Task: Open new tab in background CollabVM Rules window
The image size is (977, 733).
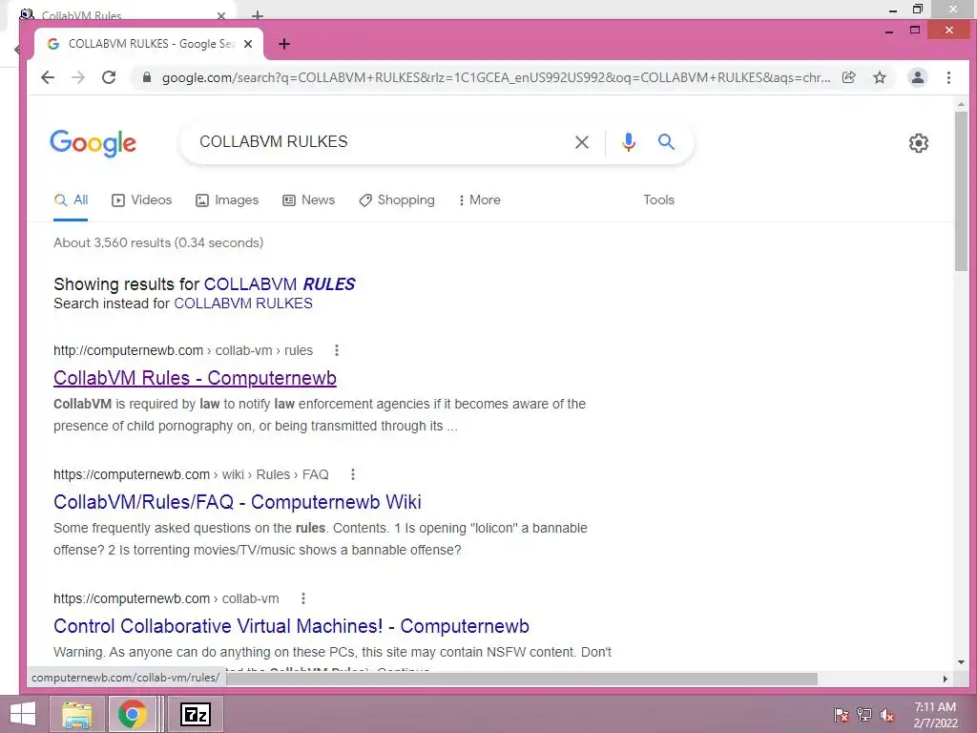Action: (258, 15)
